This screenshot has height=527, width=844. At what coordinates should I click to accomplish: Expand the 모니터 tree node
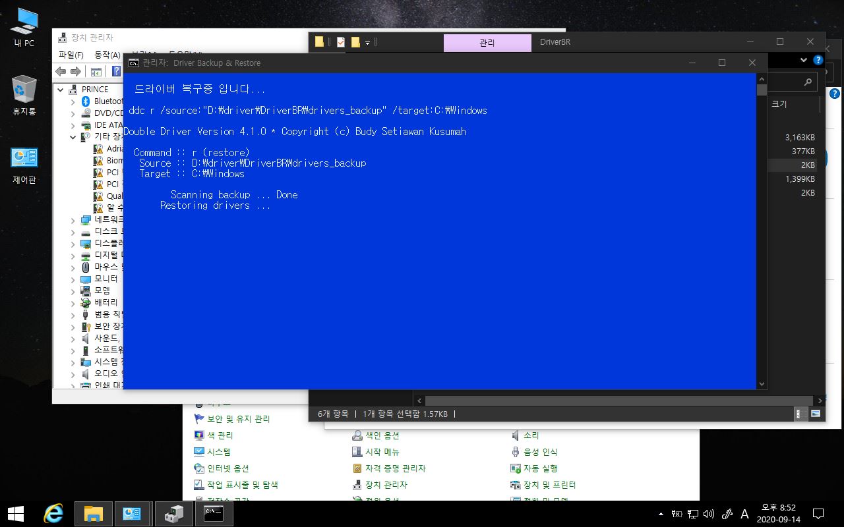click(73, 279)
